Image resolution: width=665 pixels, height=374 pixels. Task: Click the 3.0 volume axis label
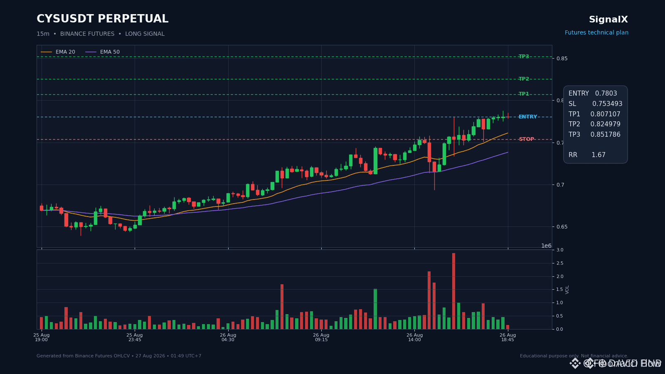point(560,250)
